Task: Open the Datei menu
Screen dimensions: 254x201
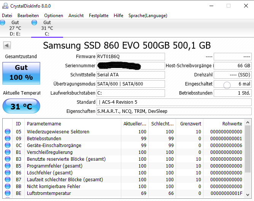Action: coord(7,16)
